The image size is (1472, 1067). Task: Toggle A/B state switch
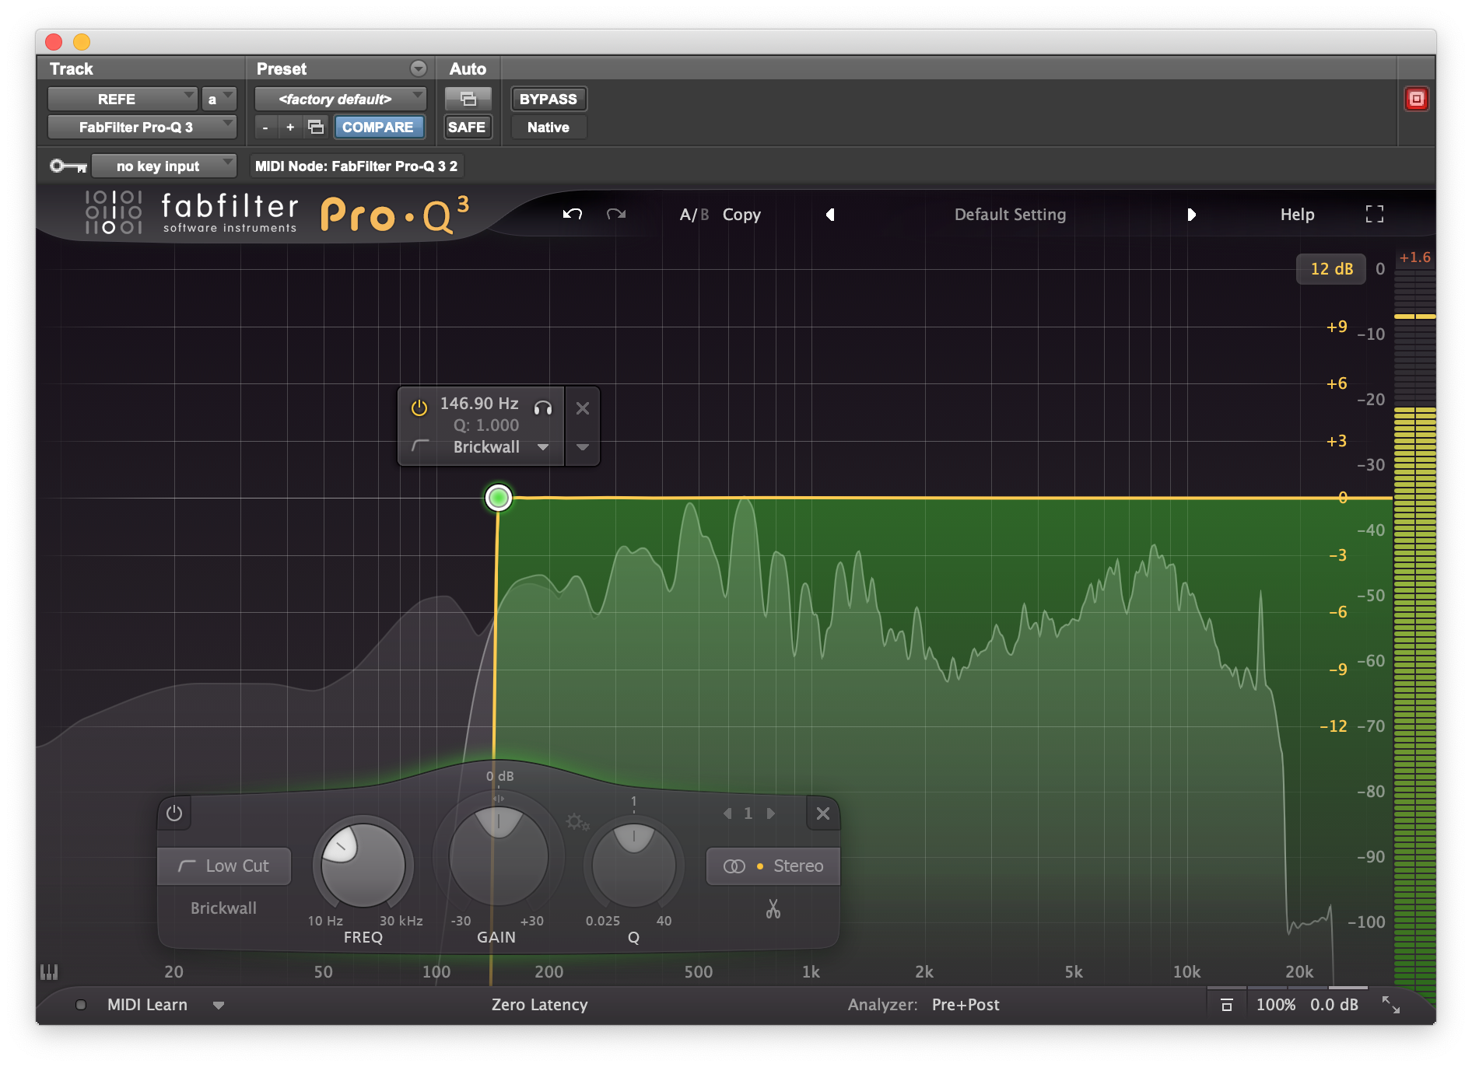694,215
